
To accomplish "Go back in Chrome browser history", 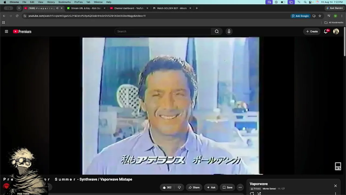I will (4, 16).
